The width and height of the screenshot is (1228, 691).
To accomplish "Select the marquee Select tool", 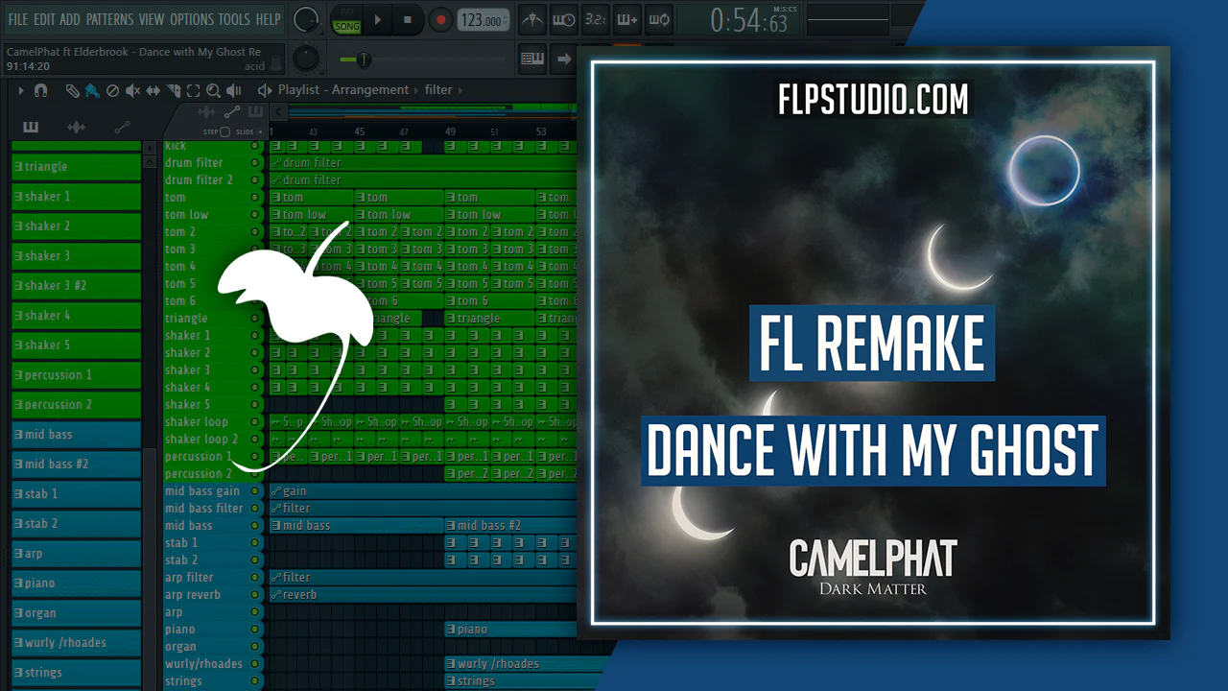I will (193, 90).
